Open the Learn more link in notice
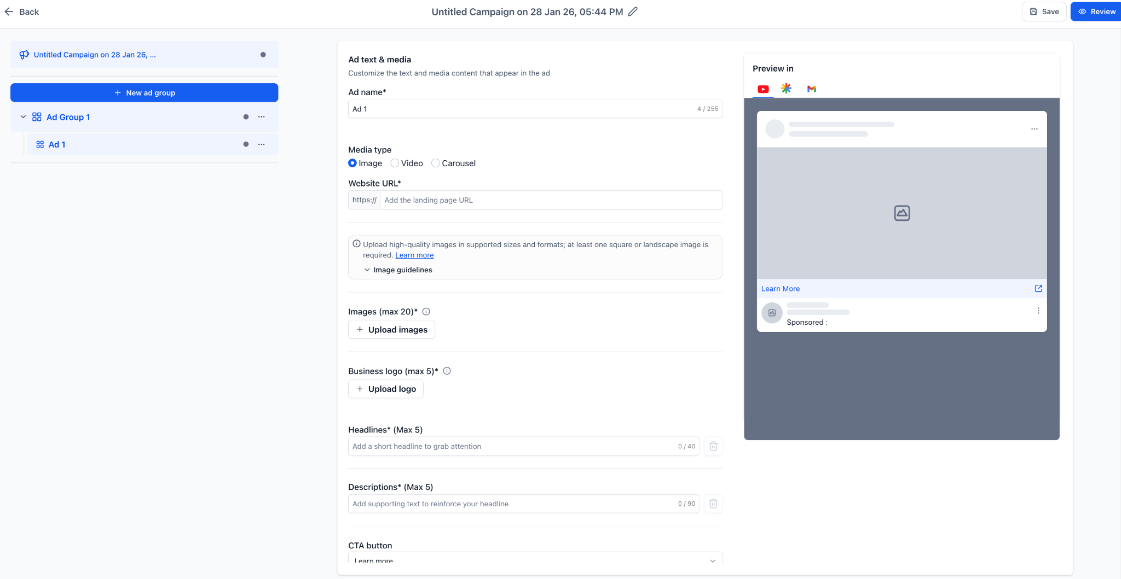 (414, 255)
